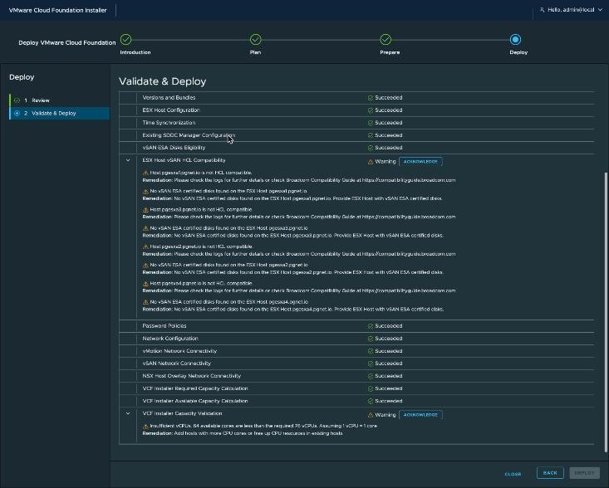Screen dimensions: 609x488
Task: Click warning icon beside Host pgesxa4 not HCL compatible
Action: [145, 284]
